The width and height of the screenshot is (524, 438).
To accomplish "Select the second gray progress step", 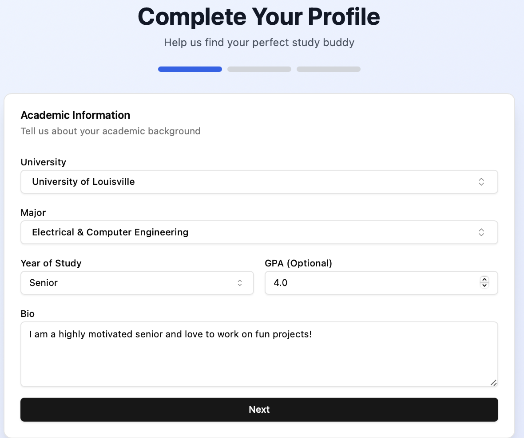I will [259, 69].
